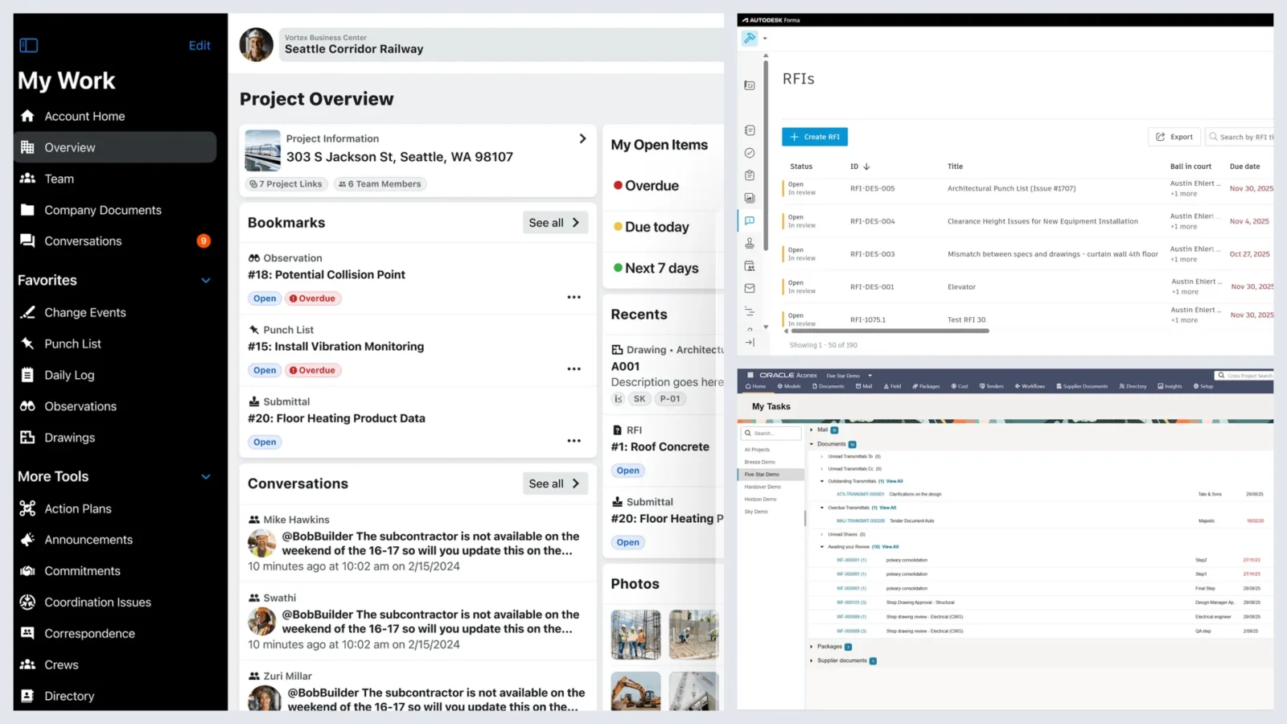This screenshot has width=1287, height=724.
Task: Collapse the More Tools section
Action: (x=206, y=477)
